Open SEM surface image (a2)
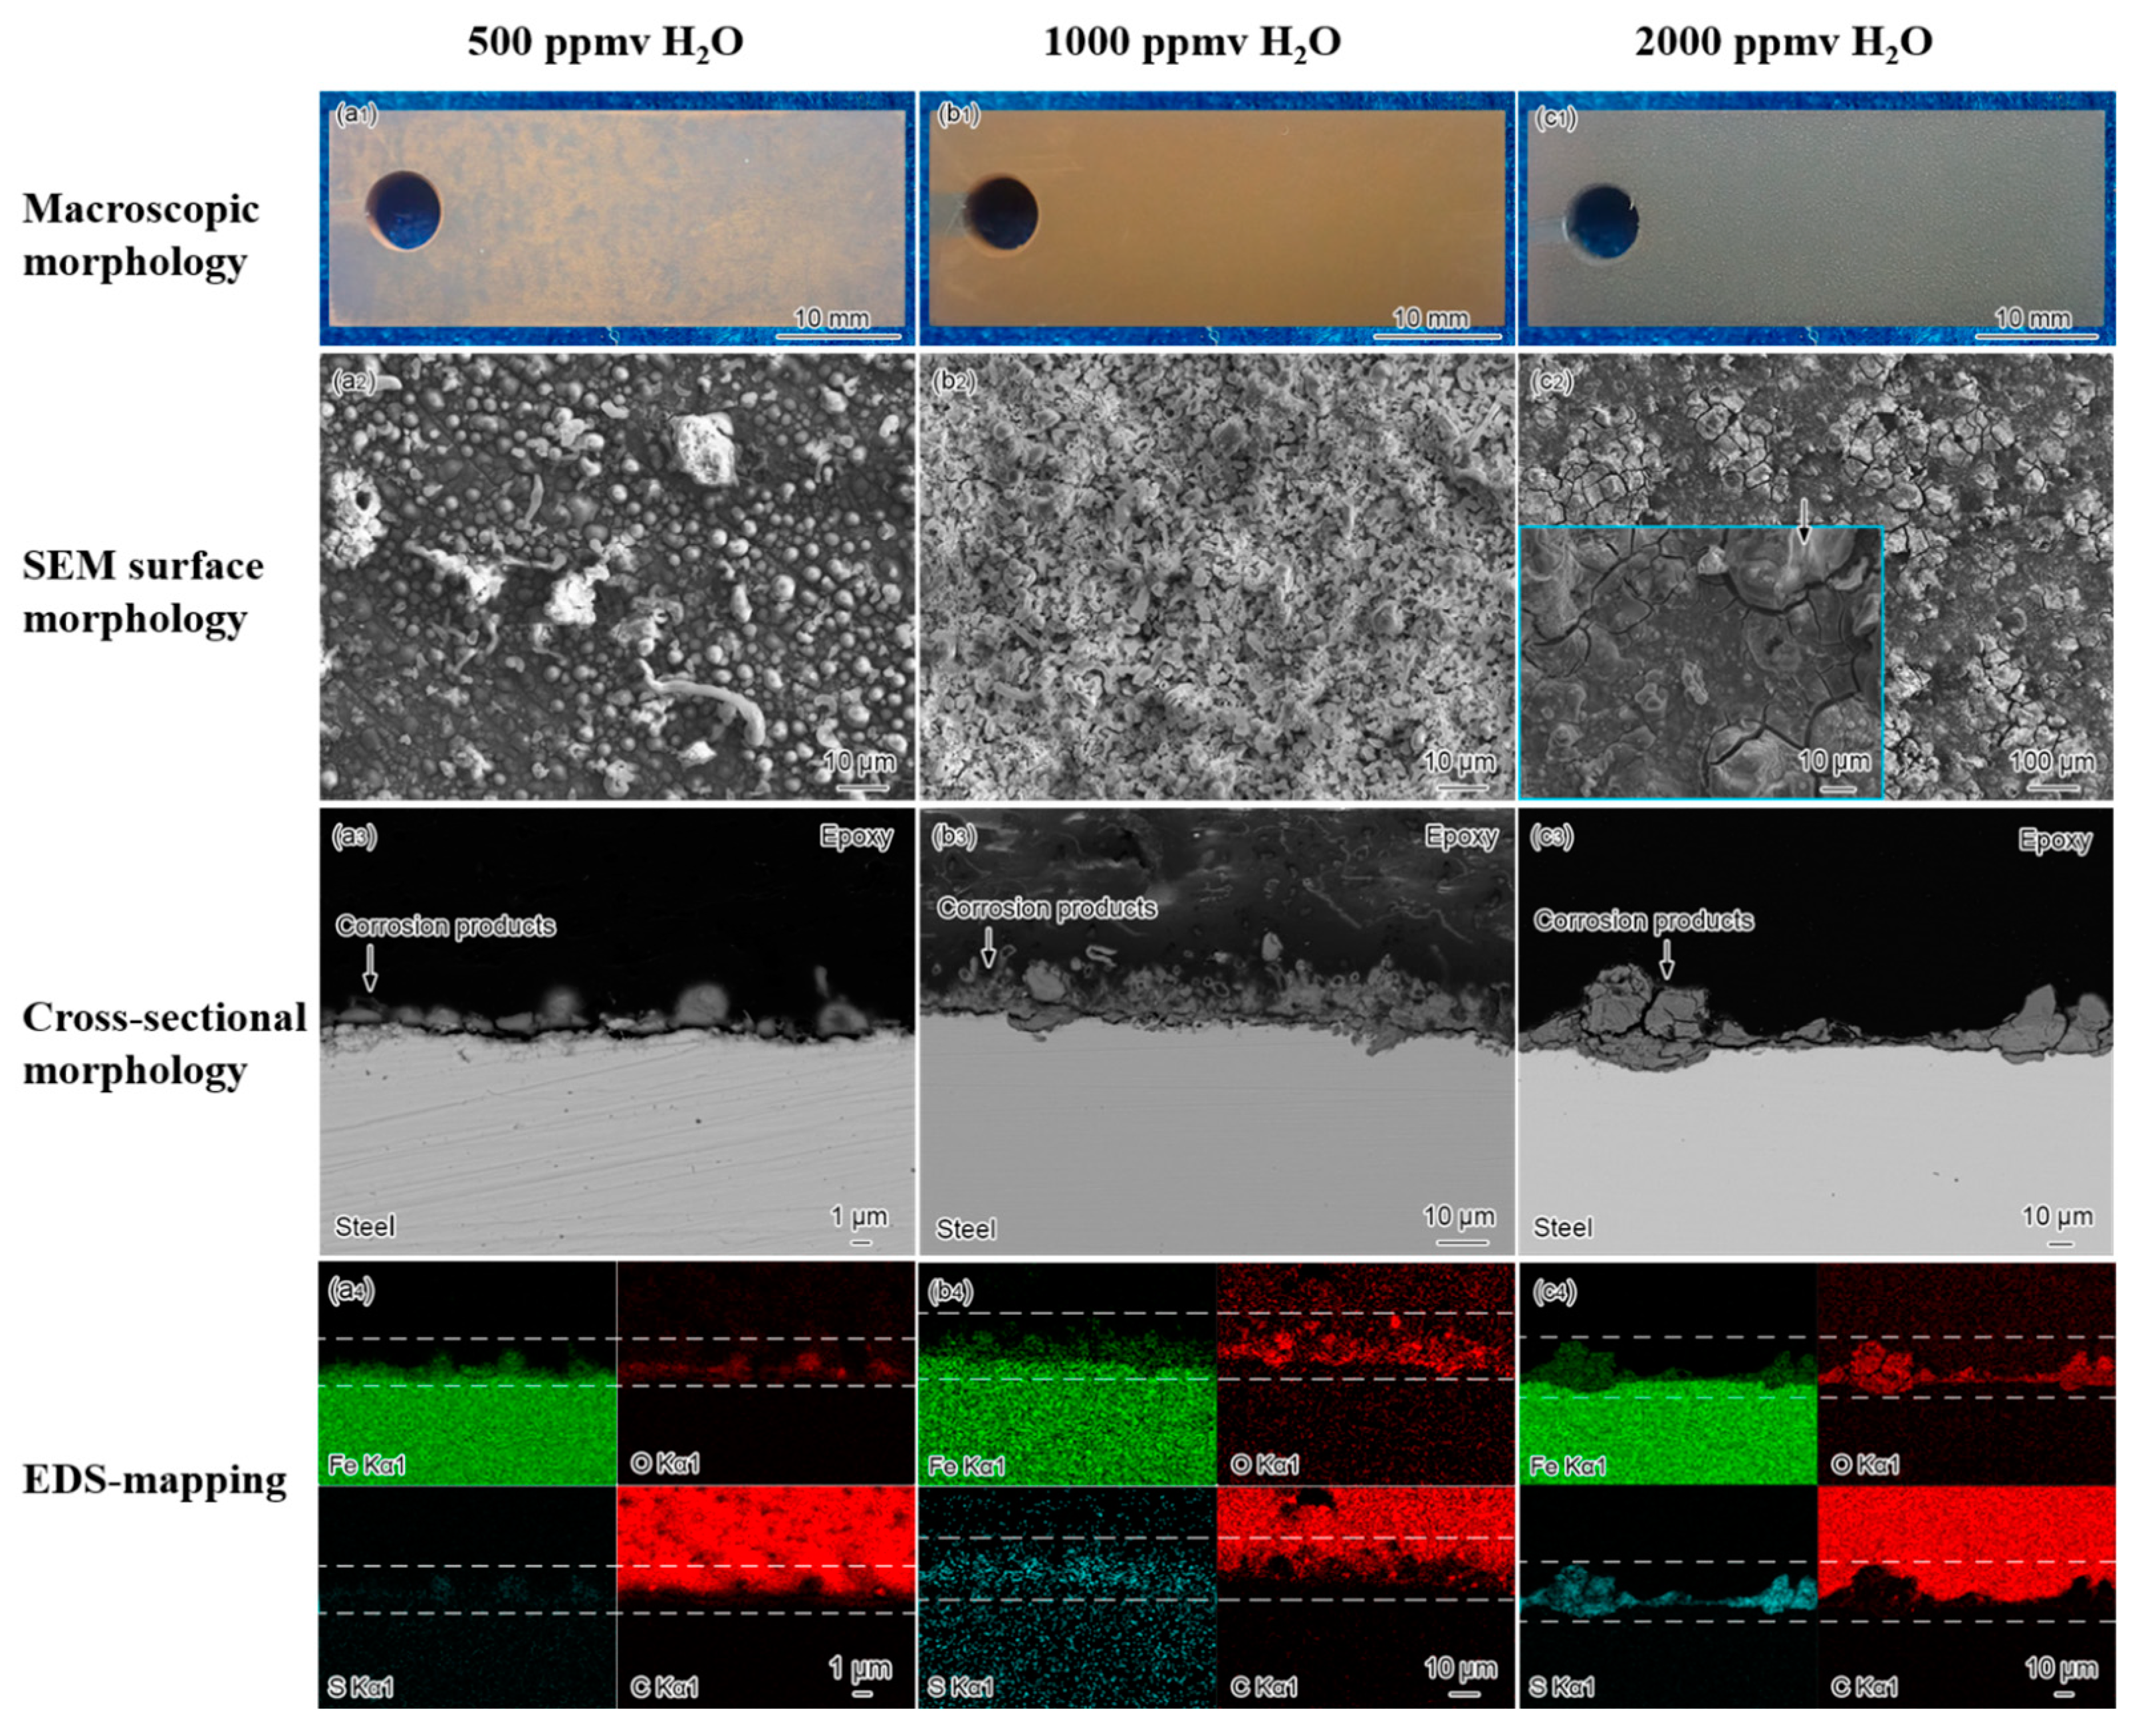This screenshot has height=1736, width=2140. [617, 577]
